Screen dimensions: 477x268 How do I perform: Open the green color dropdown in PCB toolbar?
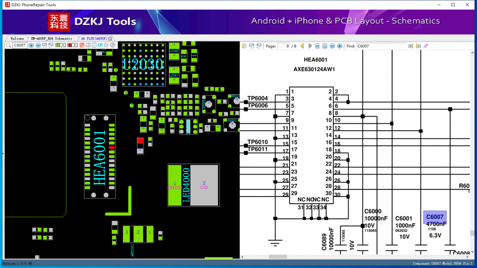(x=63, y=45)
